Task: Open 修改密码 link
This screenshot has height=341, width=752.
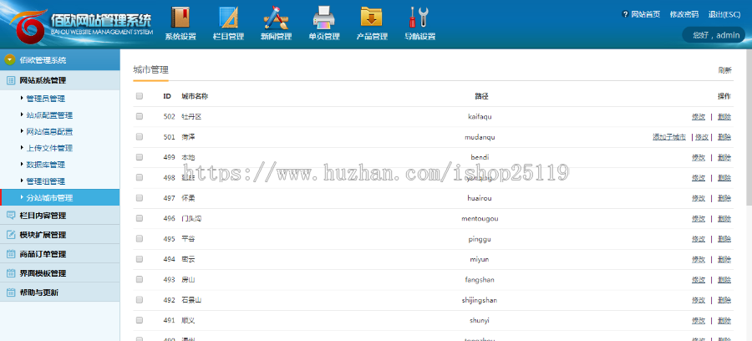Action: [x=683, y=14]
